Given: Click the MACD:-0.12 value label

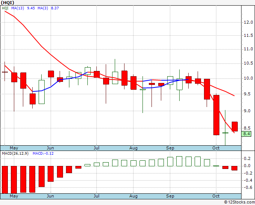Looking at the screenshot, I should pyautogui.click(x=43, y=154).
